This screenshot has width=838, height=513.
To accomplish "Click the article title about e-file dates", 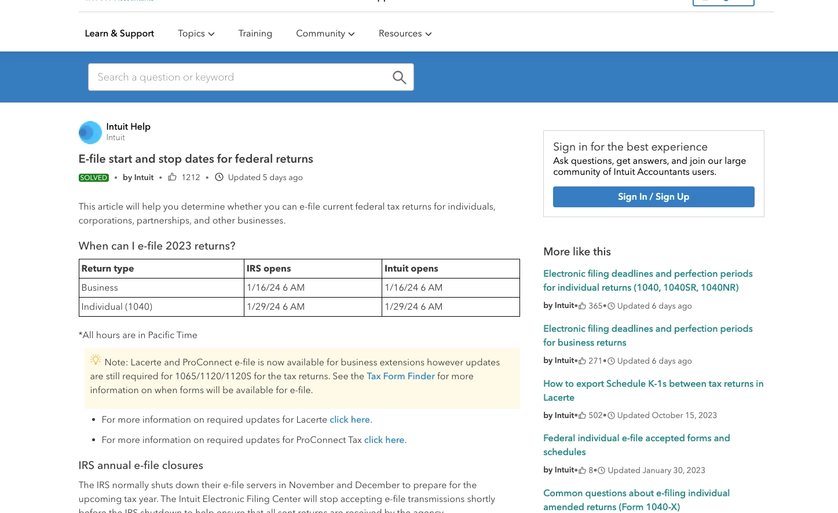I will pos(196,159).
